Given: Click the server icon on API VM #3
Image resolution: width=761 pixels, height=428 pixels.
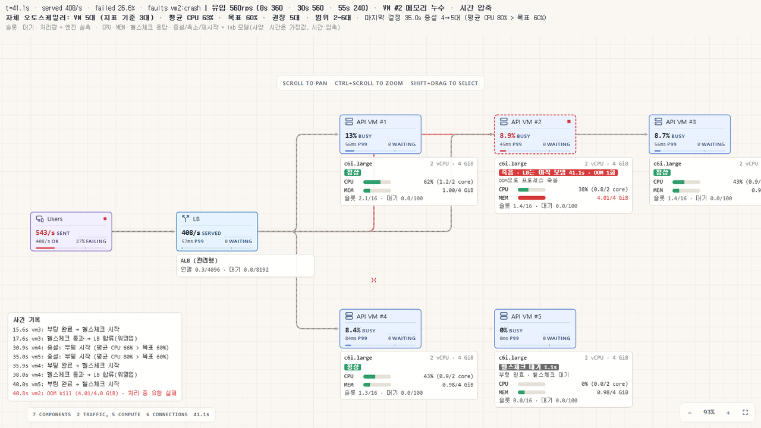Looking at the screenshot, I should click(x=658, y=122).
